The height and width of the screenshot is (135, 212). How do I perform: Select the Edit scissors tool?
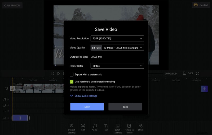(83, 127)
